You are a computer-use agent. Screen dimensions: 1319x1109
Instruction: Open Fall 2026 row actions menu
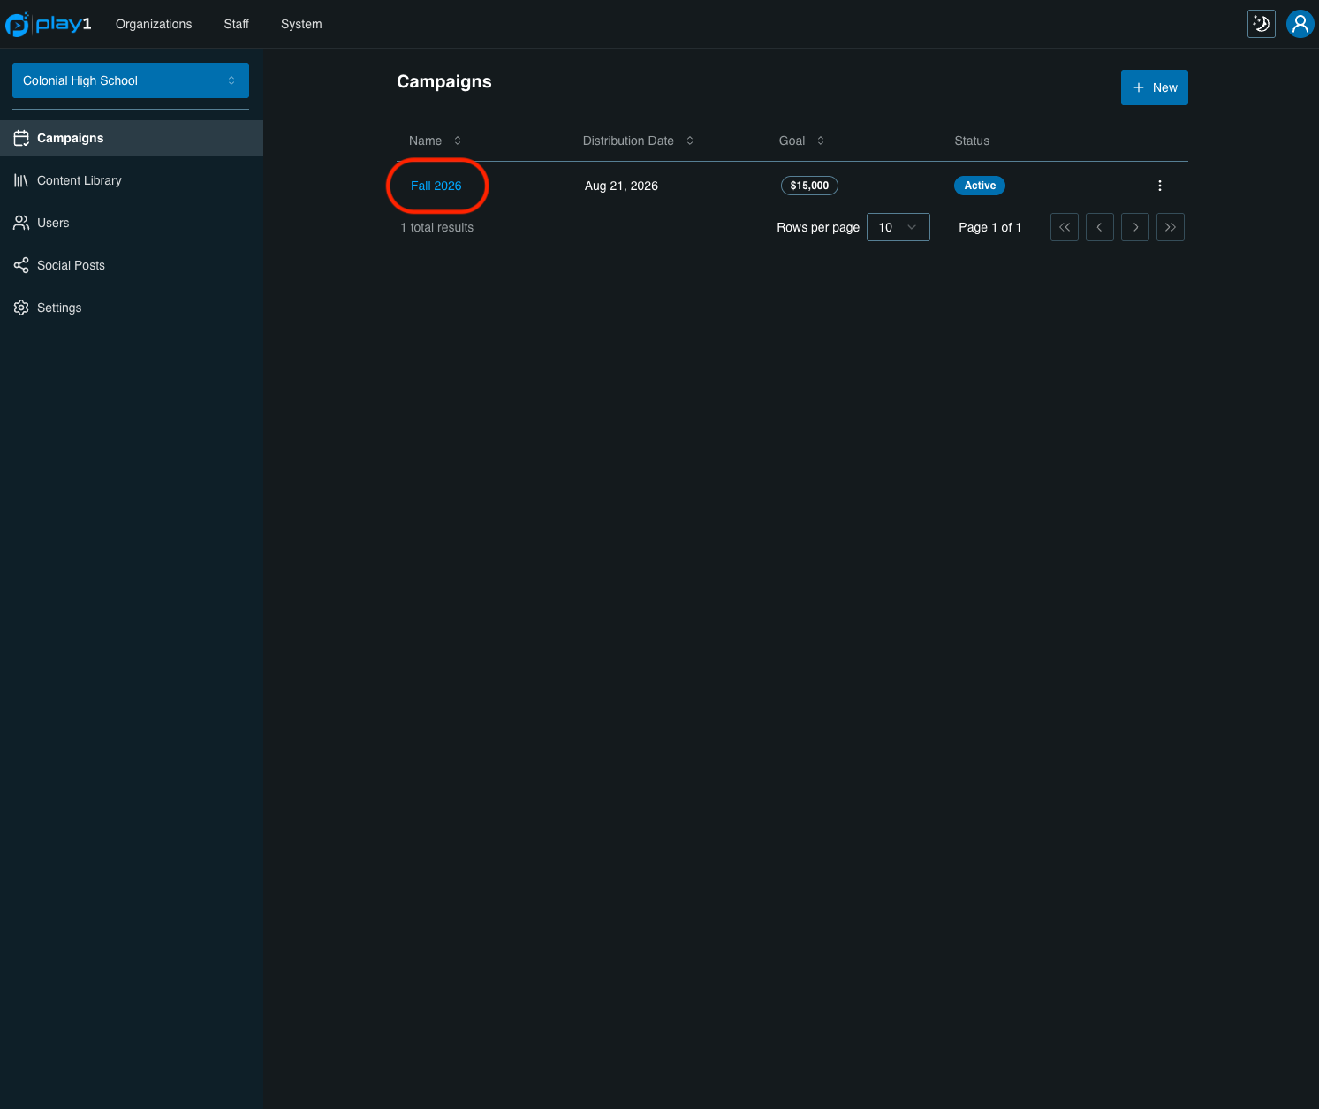1159,186
